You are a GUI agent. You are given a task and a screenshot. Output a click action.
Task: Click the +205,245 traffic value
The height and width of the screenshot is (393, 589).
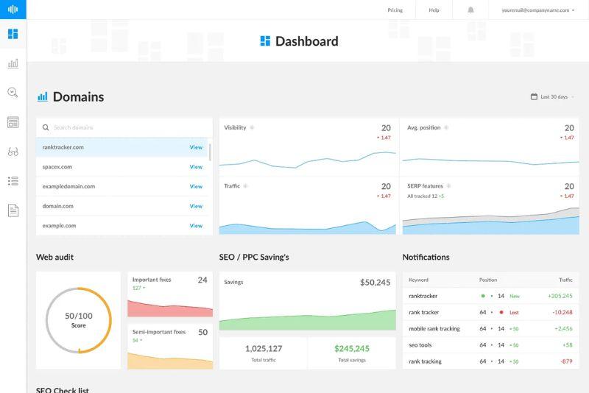click(x=560, y=296)
